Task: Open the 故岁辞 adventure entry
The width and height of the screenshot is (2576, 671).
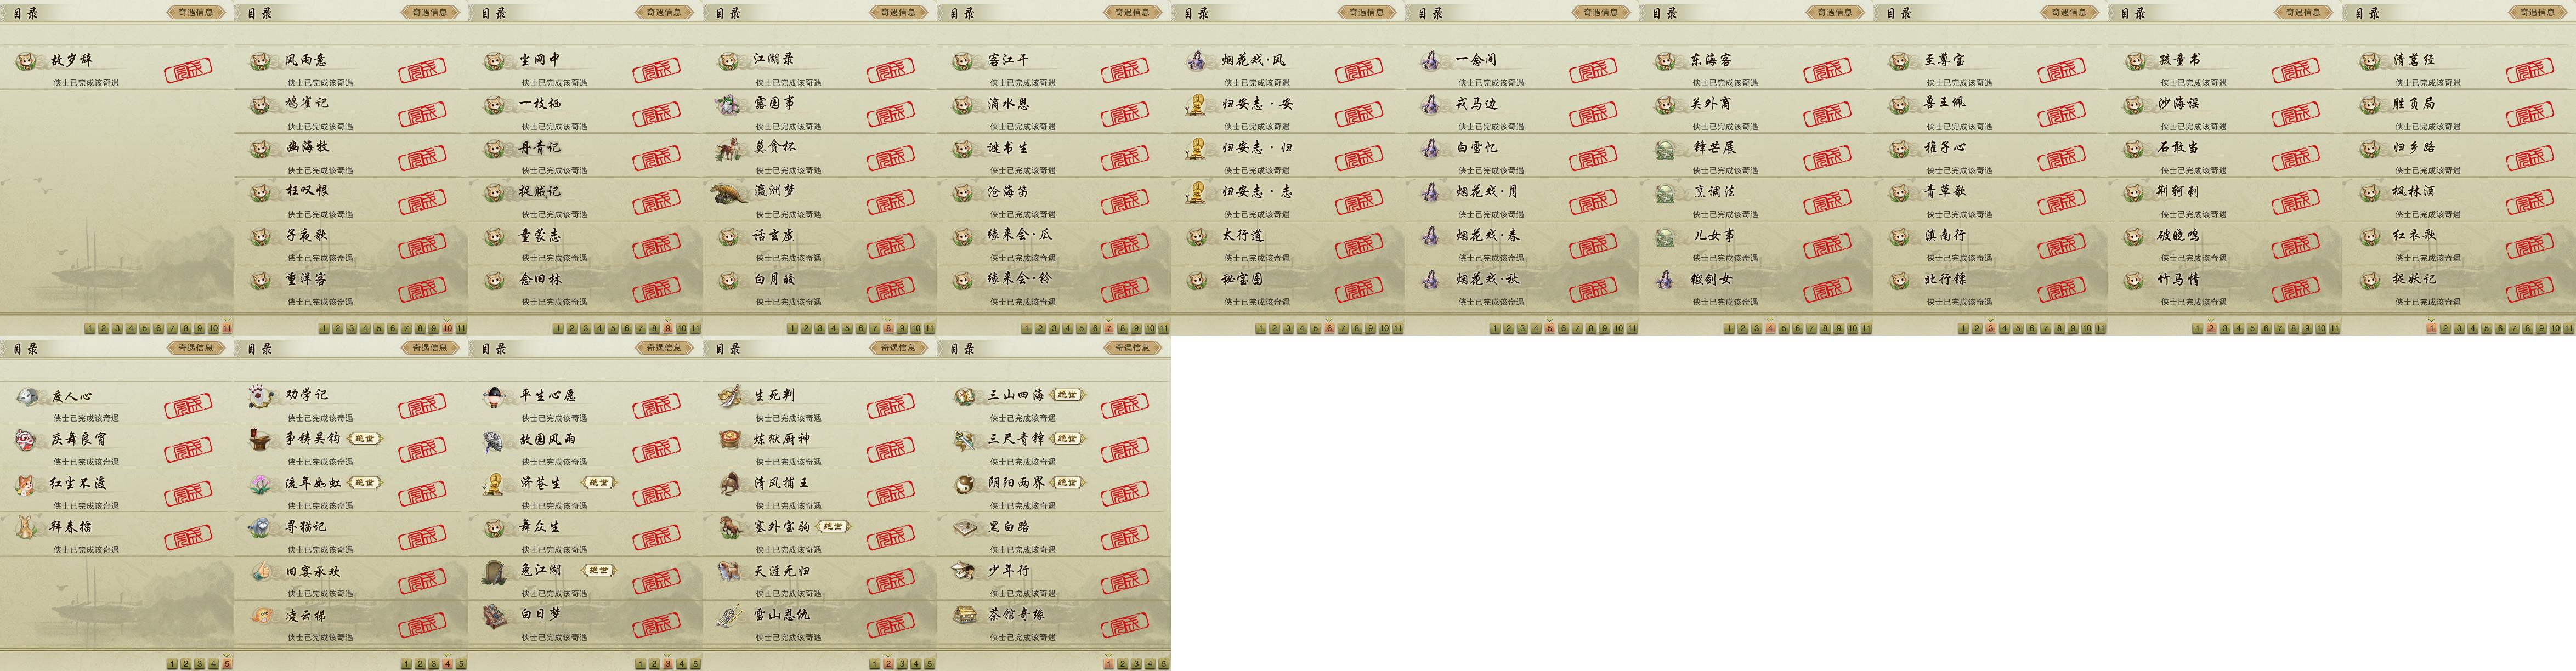Action: [x=117, y=68]
